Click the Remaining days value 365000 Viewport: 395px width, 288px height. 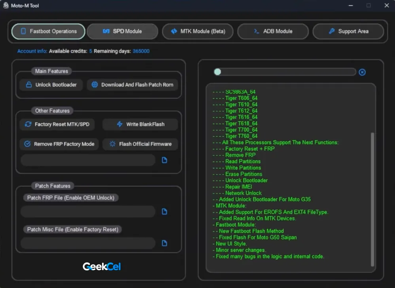coord(141,51)
